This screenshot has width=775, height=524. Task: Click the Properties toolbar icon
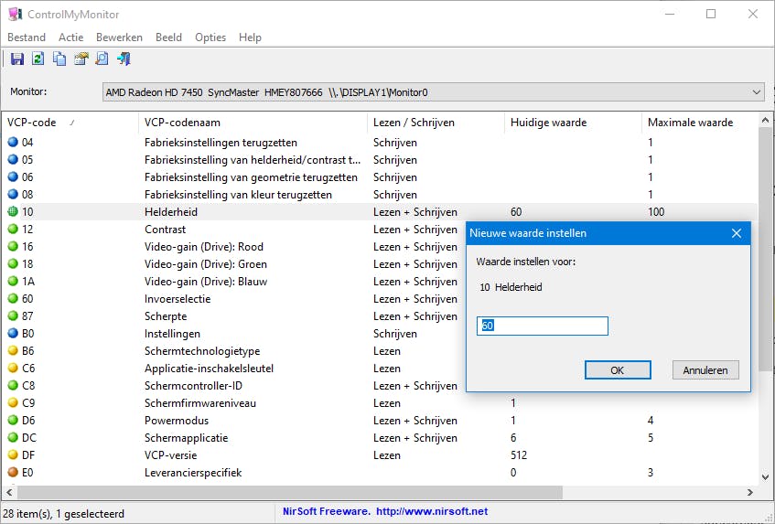(81, 59)
